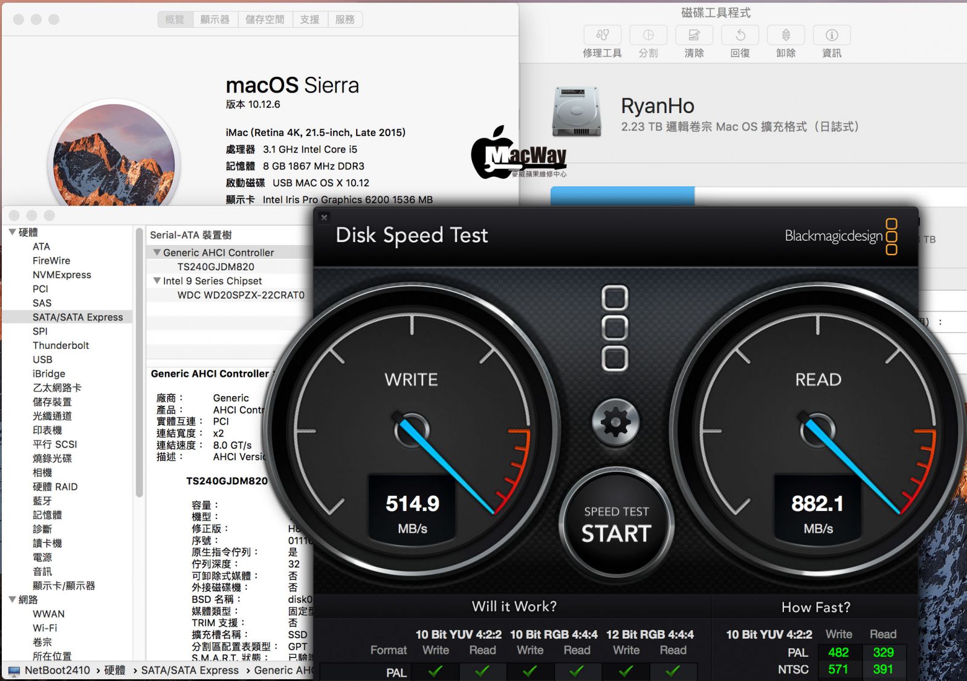Image resolution: width=967 pixels, height=681 pixels.
Task: Switch to the 儲存空間 tab
Action: (x=265, y=19)
